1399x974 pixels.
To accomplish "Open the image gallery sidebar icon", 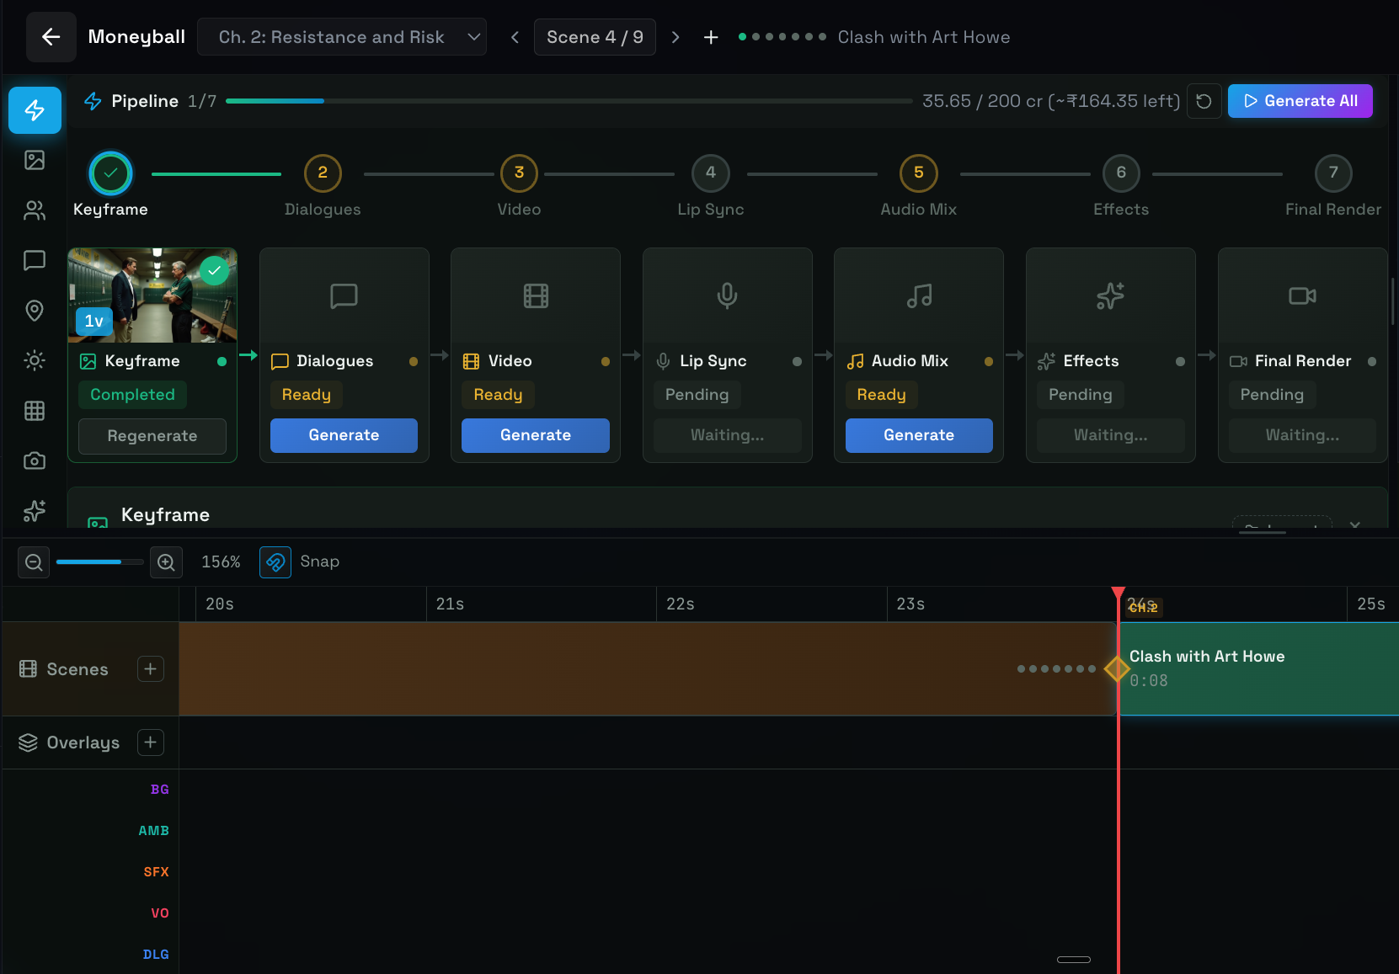I will pyautogui.click(x=35, y=160).
